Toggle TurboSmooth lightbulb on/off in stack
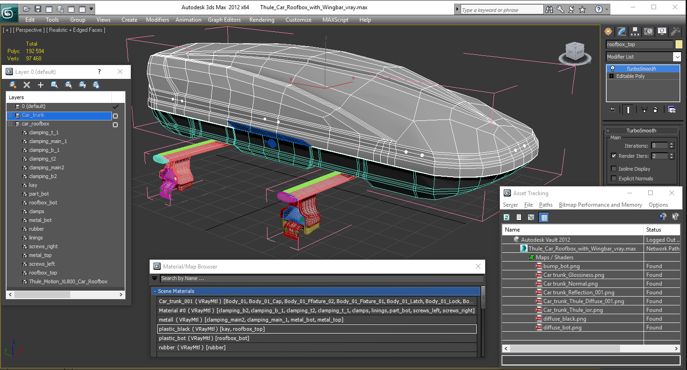The image size is (687, 370). [612, 69]
